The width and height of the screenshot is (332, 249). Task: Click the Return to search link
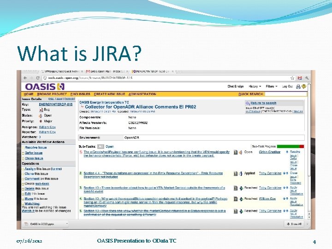[263, 103]
